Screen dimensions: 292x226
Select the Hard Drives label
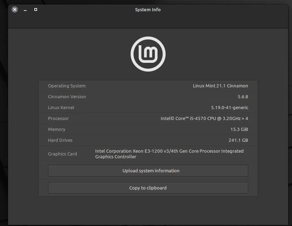60,140
